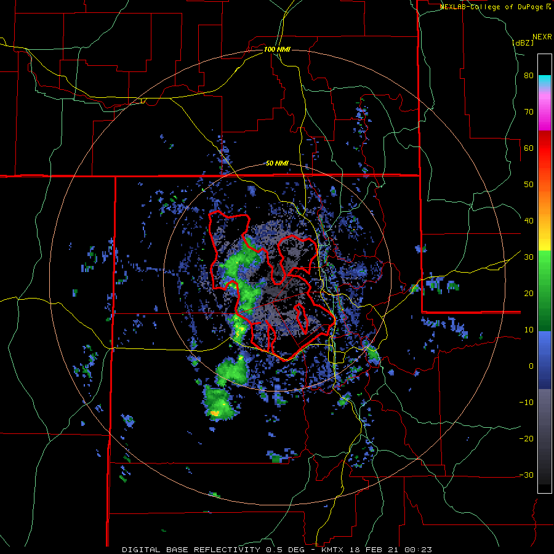This screenshot has width=554, height=554.
Task: Click the '50 NMI' range ring label
Action: (277, 163)
